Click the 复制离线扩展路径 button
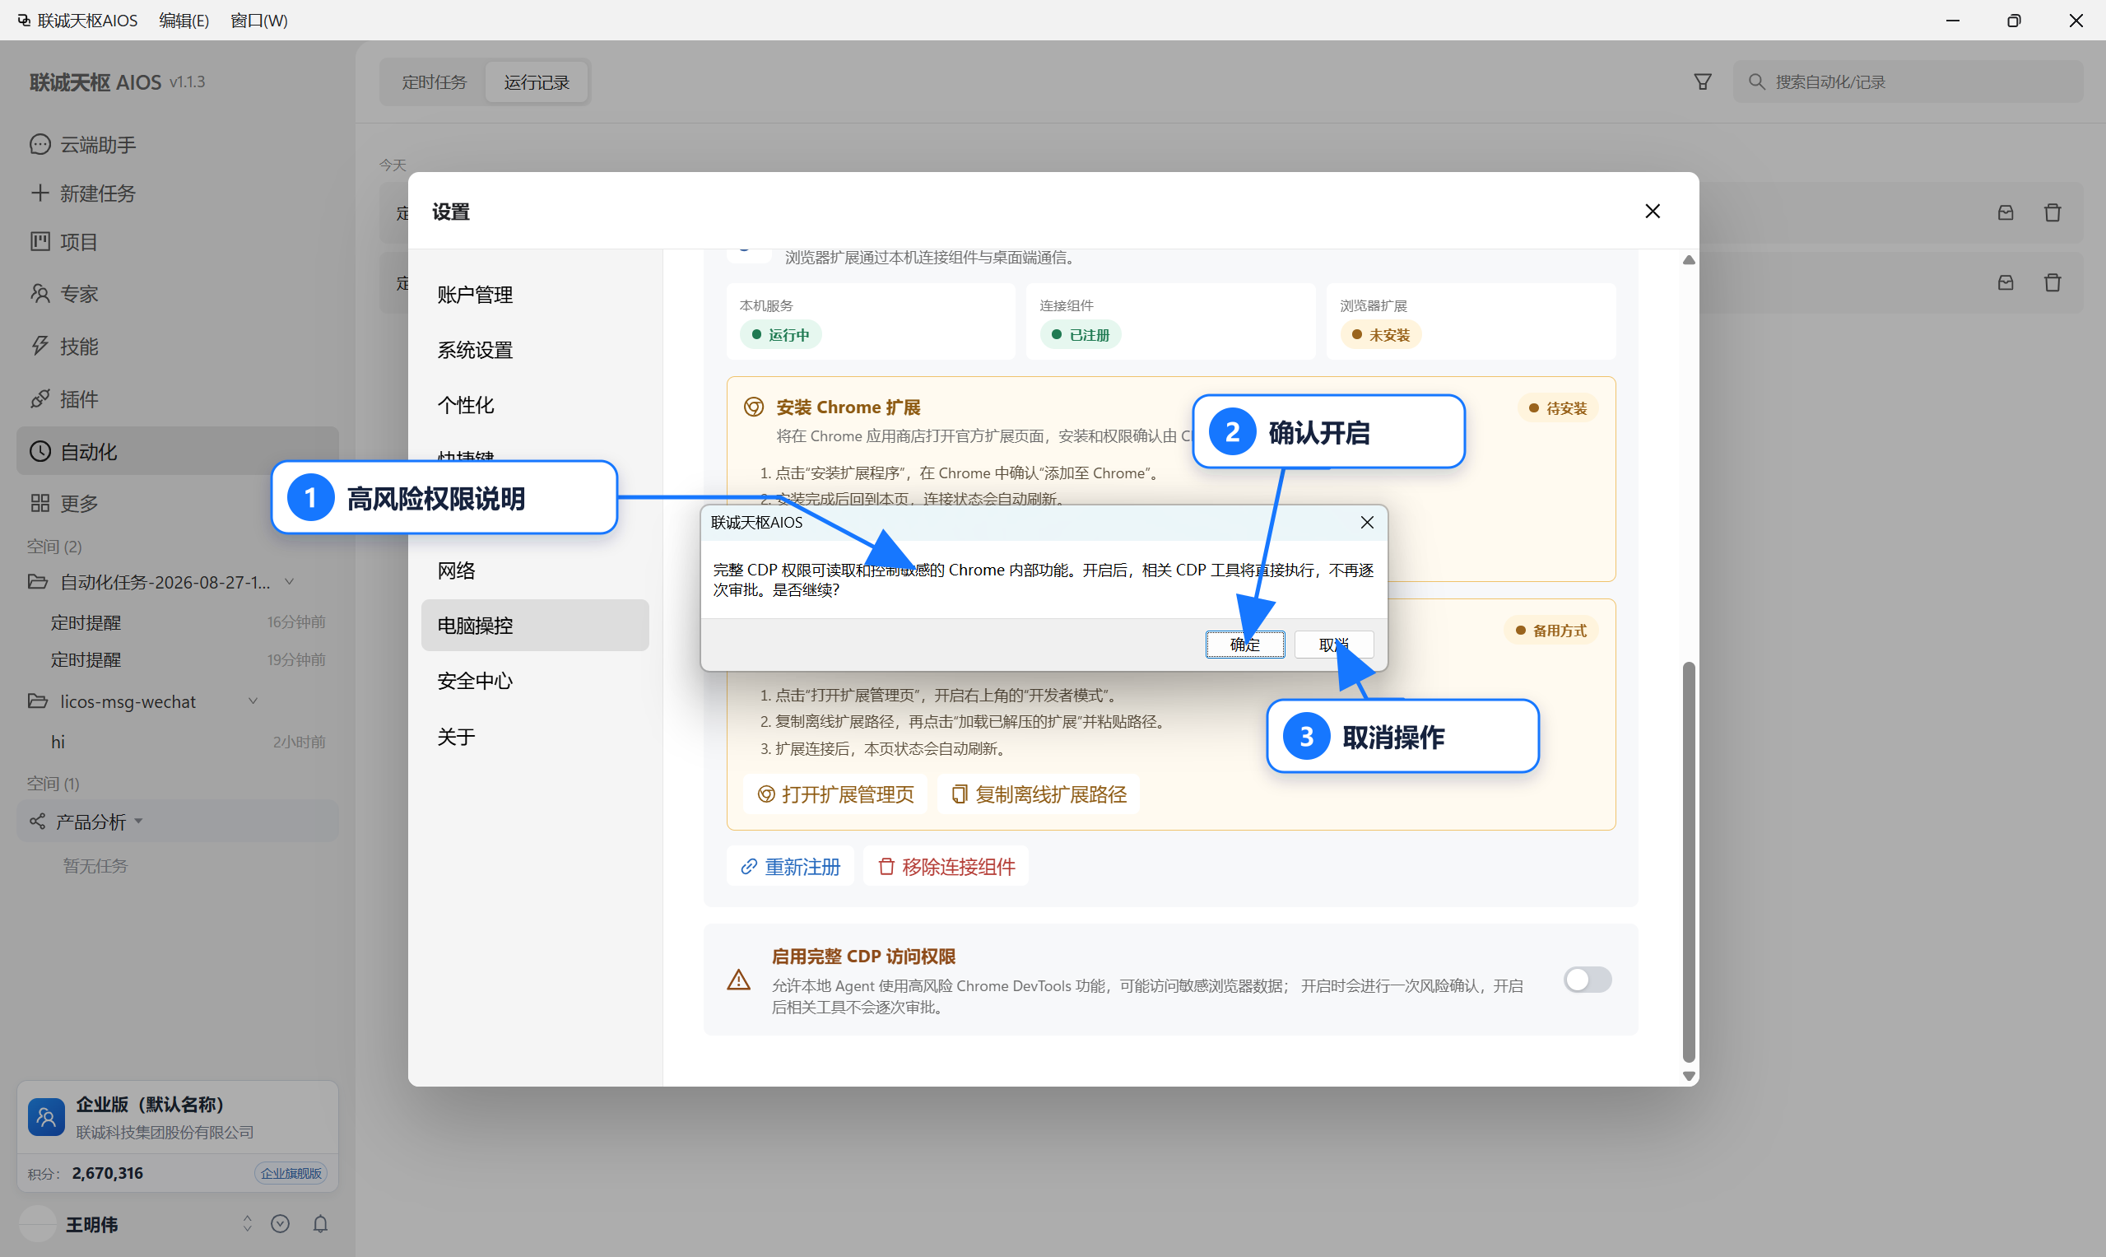2106x1257 pixels. pos(1038,794)
